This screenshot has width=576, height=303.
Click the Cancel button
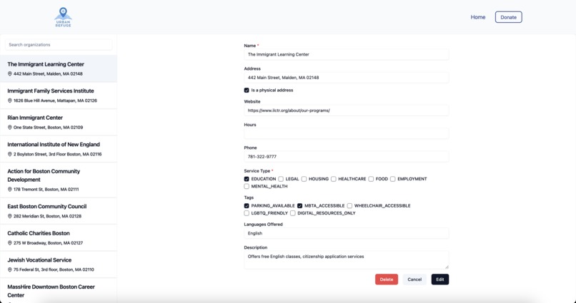click(x=414, y=279)
